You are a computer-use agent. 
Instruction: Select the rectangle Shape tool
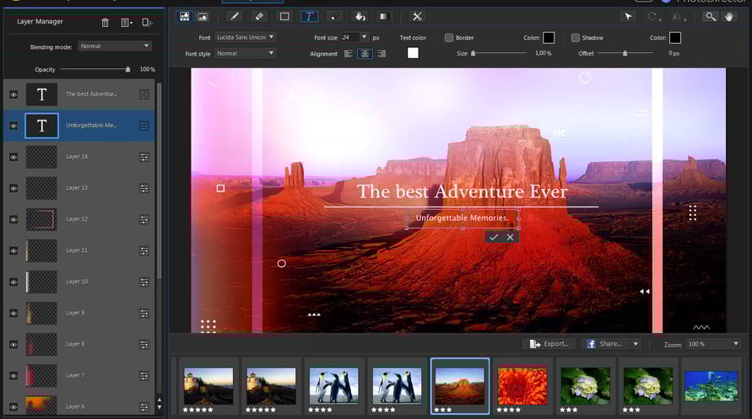coord(284,17)
